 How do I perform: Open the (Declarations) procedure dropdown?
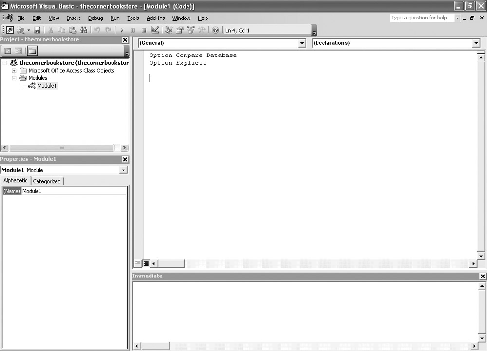point(476,43)
